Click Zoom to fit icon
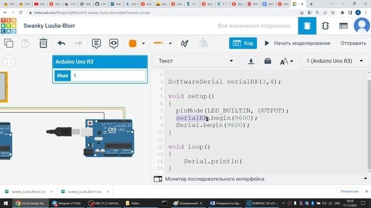The image size is (371, 208). [9, 61]
